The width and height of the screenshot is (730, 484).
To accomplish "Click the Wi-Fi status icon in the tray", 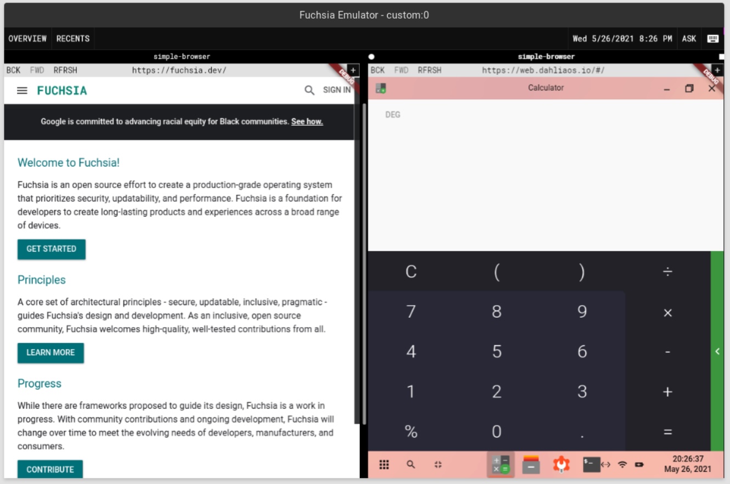I will pyautogui.click(x=624, y=464).
